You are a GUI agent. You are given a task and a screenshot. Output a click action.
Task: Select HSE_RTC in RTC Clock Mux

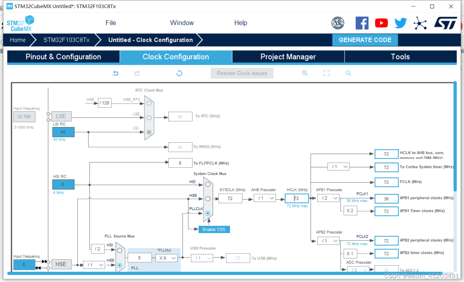click(149, 103)
